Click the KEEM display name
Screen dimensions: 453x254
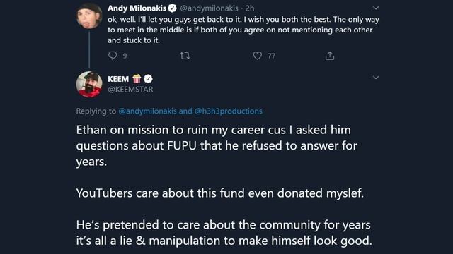(118, 79)
